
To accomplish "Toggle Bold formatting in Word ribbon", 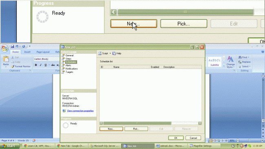I will 36,65.
